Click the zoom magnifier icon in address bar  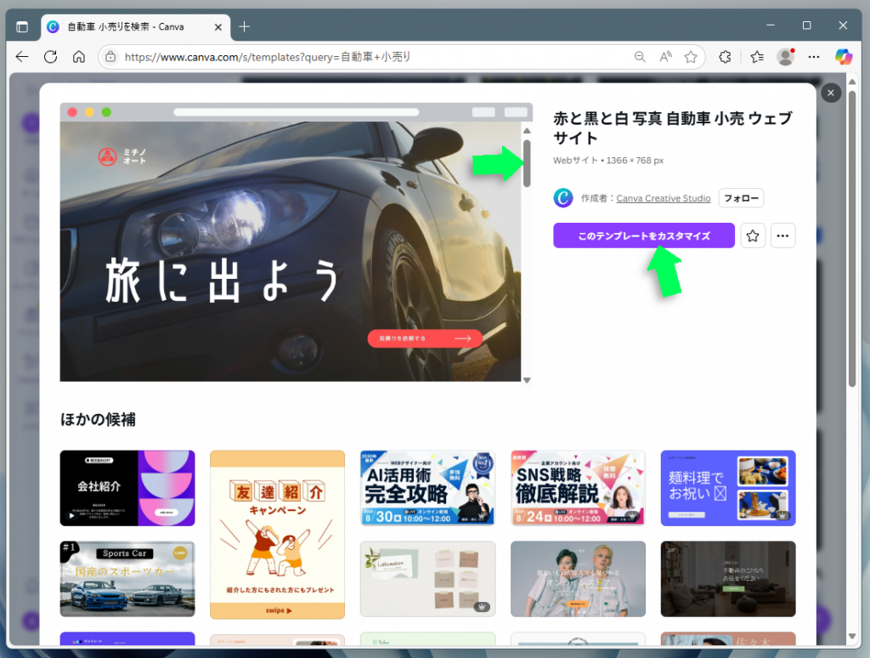tap(640, 56)
